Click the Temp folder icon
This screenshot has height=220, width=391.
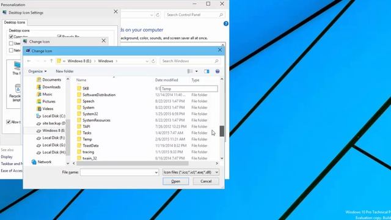point(79,139)
